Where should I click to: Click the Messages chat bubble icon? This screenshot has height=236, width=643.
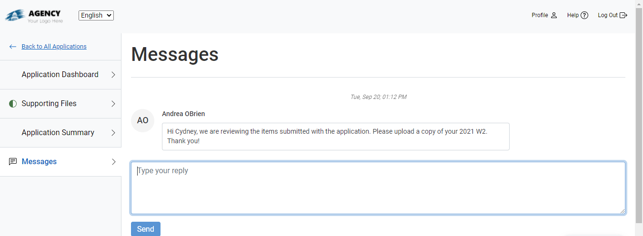13,162
